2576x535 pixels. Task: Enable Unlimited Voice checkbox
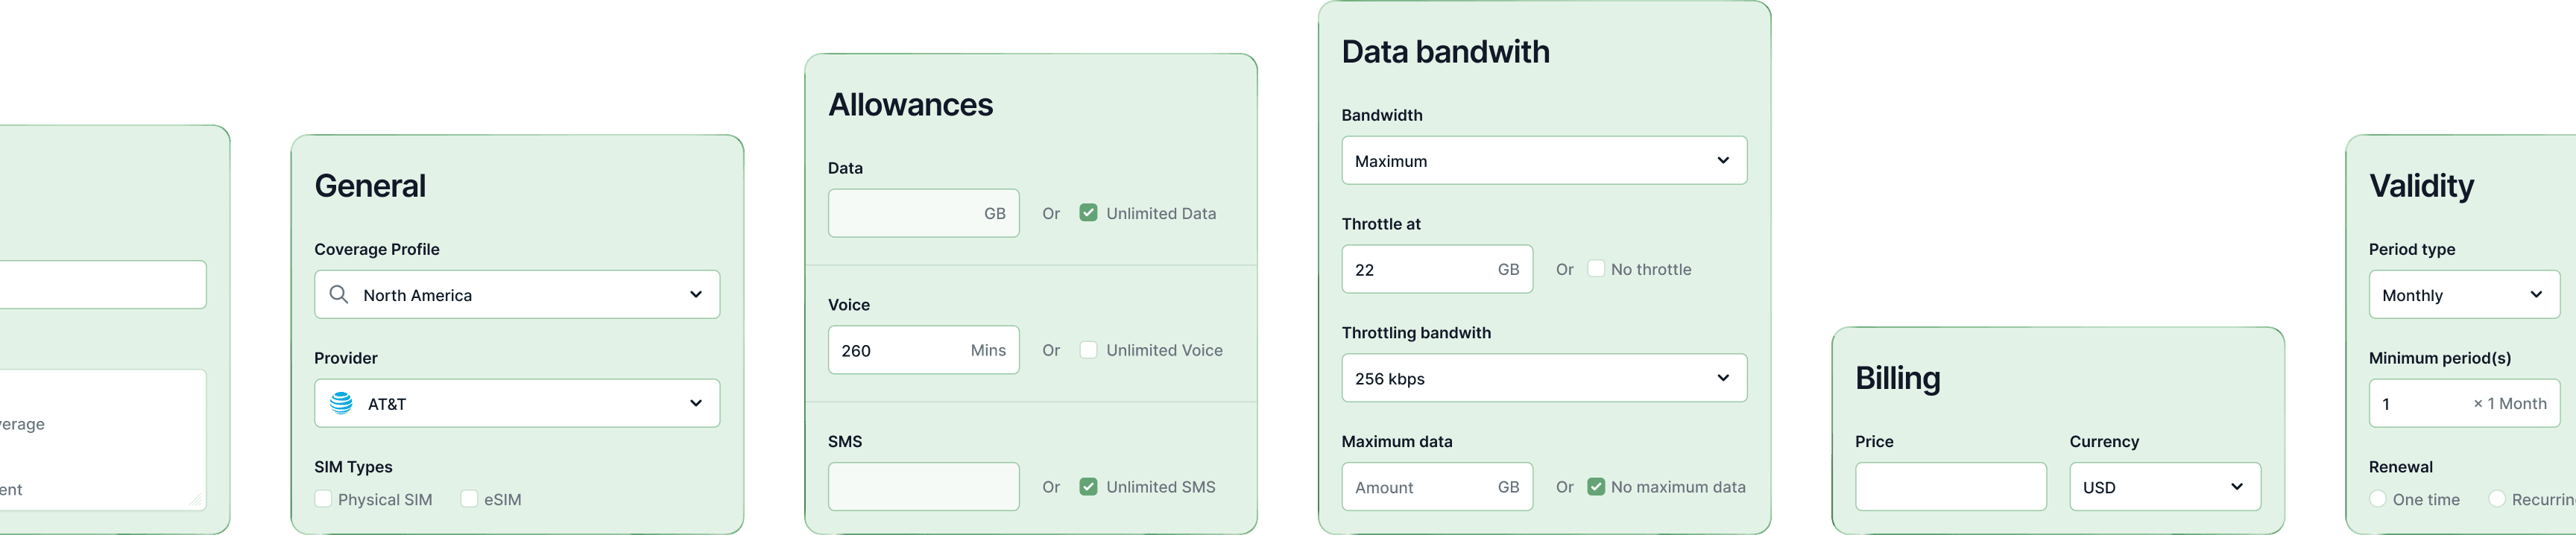(1088, 350)
